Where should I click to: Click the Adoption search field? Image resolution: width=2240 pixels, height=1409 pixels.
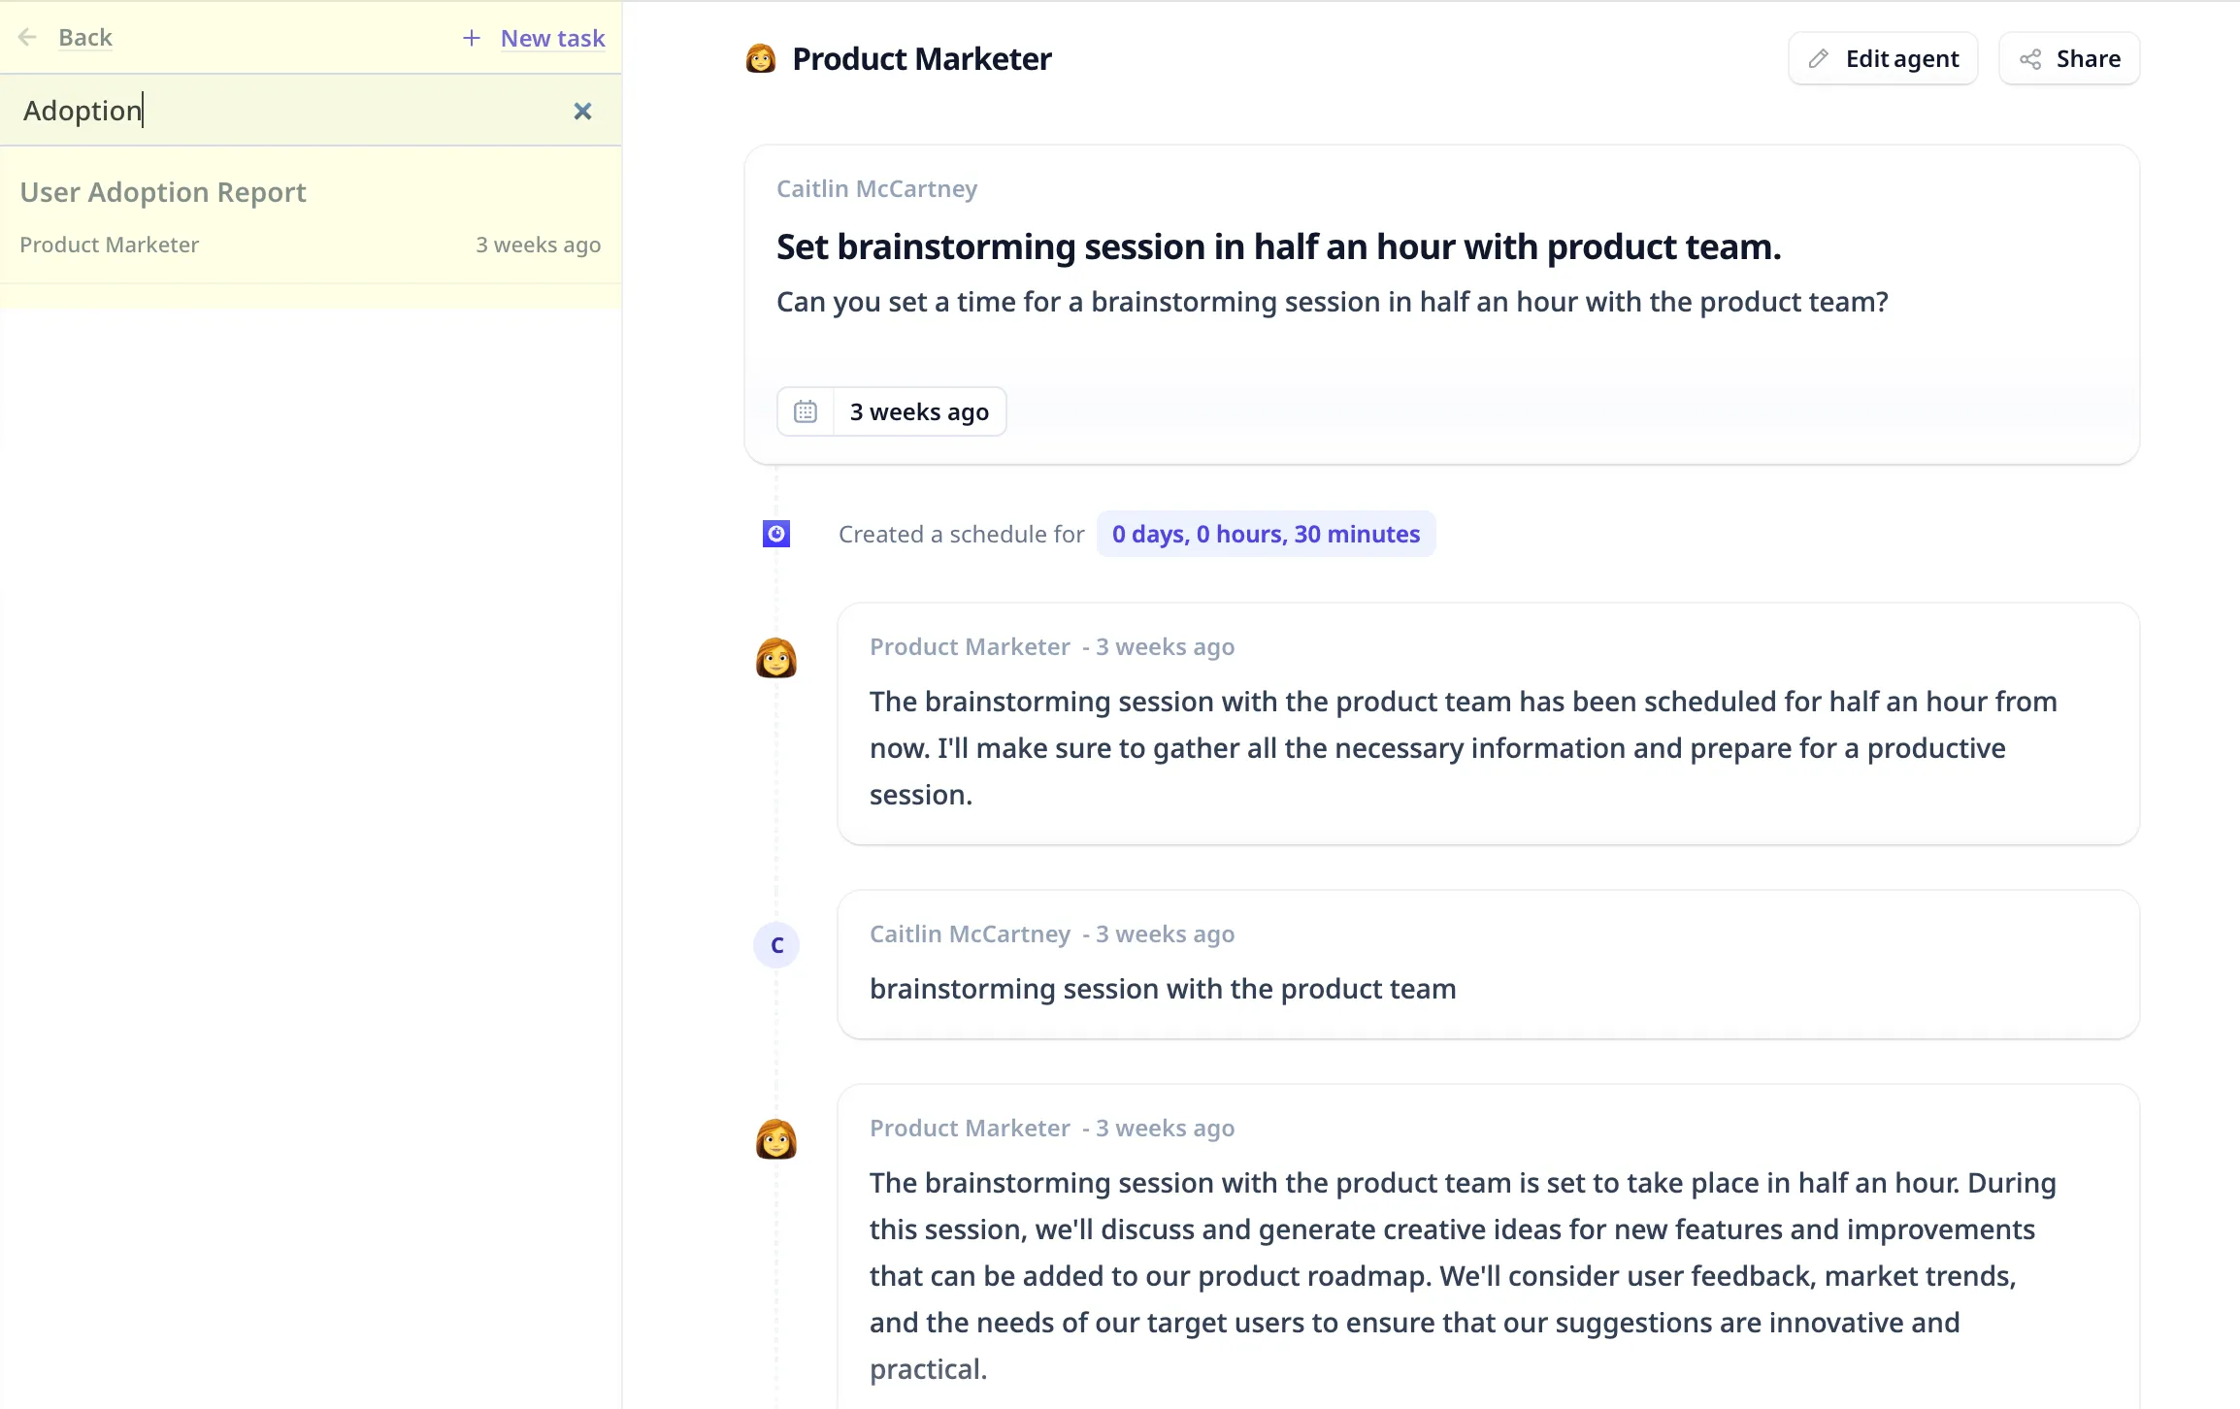(291, 112)
